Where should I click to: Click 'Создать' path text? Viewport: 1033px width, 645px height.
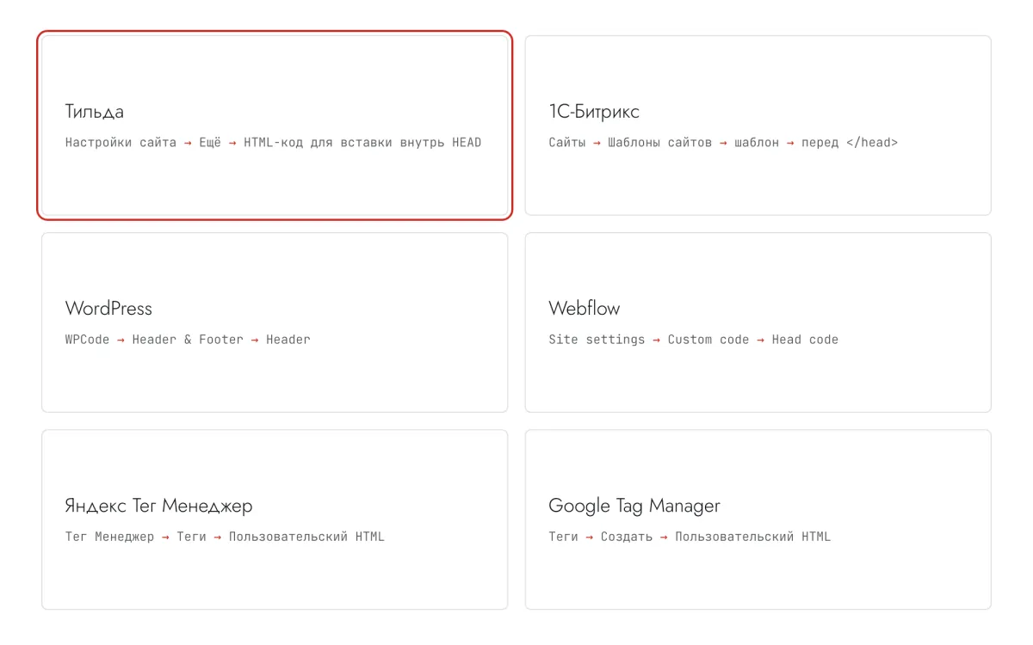627,537
